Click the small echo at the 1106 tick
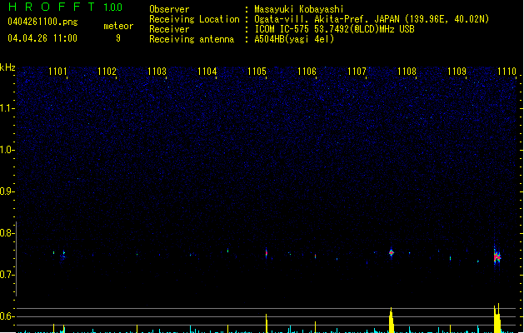 pyautogui.click(x=315, y=256)
